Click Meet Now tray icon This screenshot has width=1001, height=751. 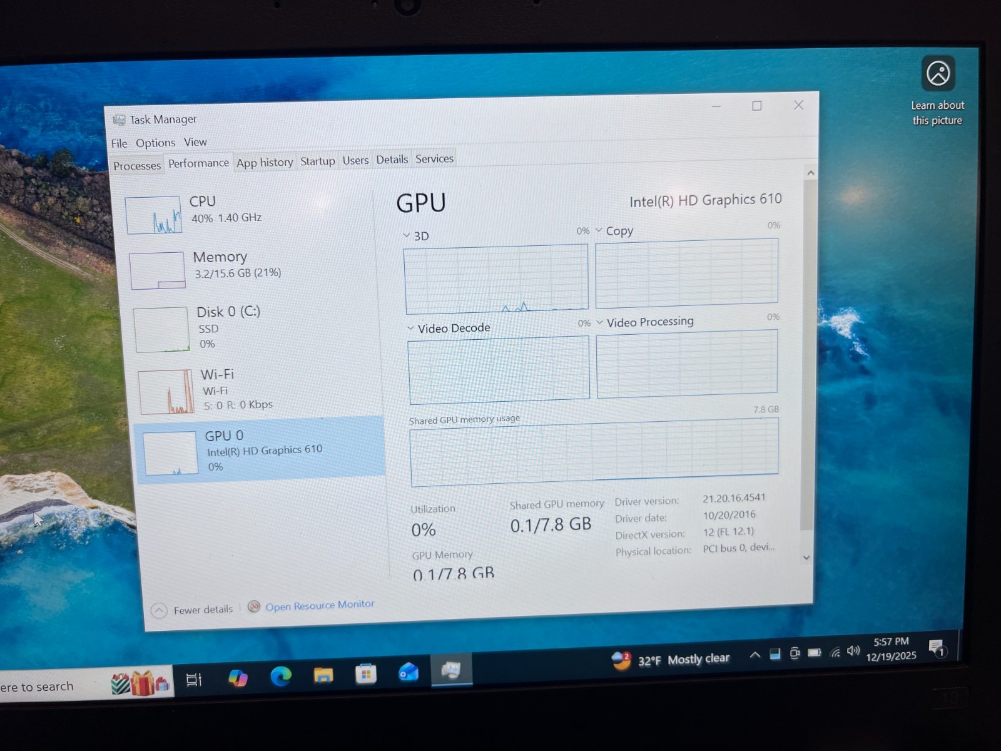[x=795, y=653]
